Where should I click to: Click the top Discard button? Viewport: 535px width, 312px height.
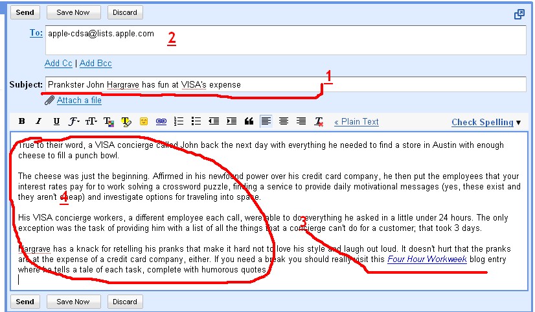125,12
